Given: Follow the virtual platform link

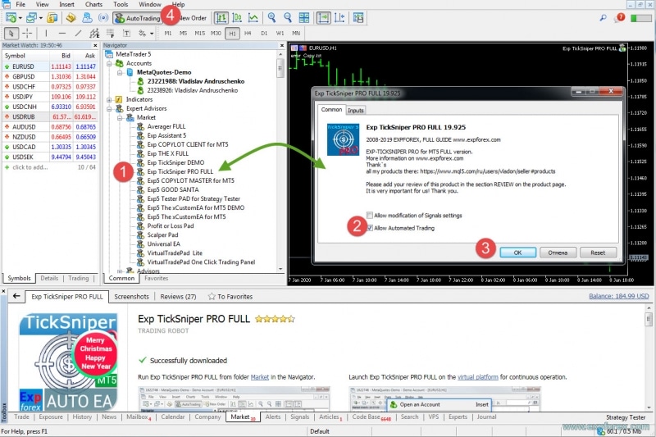Looking at the screenshot, I should (478, 377).
